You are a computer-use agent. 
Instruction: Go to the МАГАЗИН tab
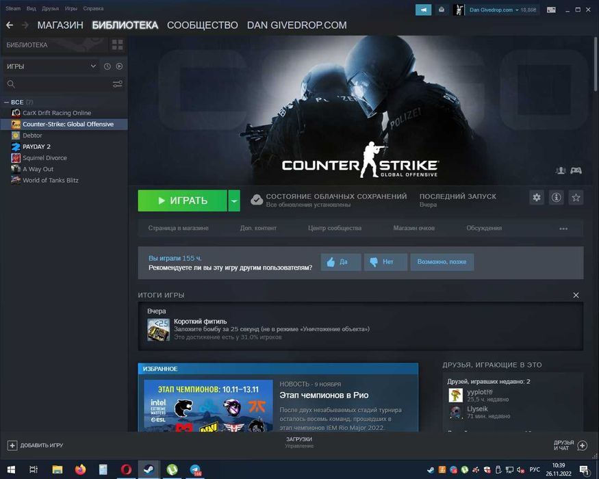[60, 25]
